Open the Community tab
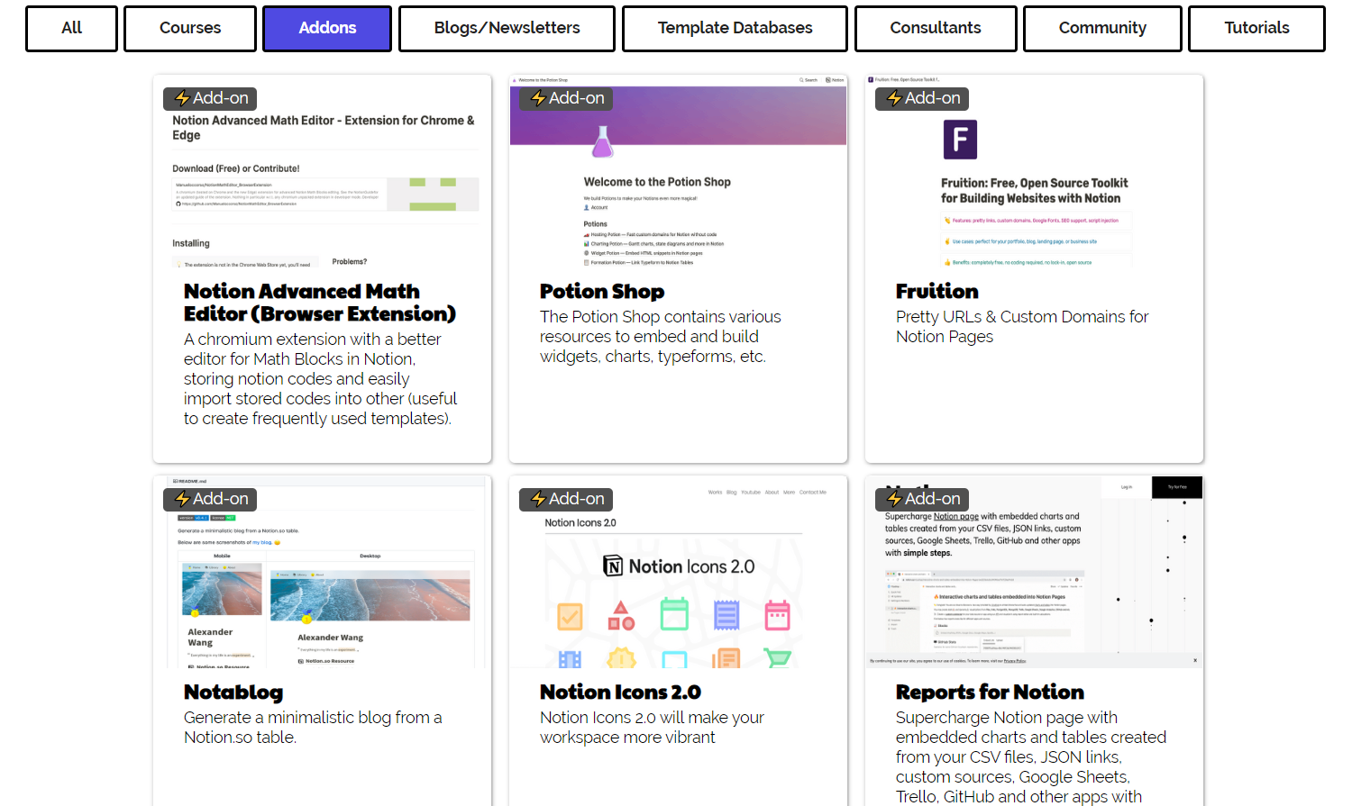Viewport: 1352px width, 806px height. coord(1102,29)
